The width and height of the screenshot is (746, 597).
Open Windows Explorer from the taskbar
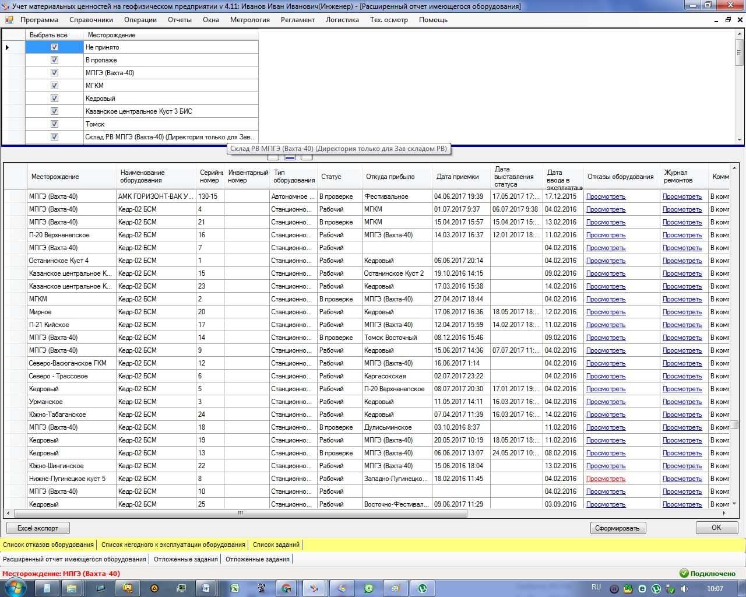pos(71,588)
